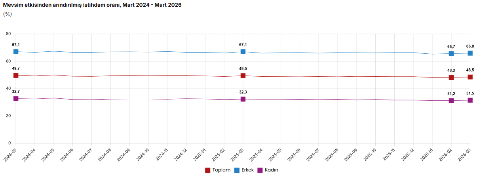
Task: Click the purple Kadın legend swatch
Action: [260, 170]
